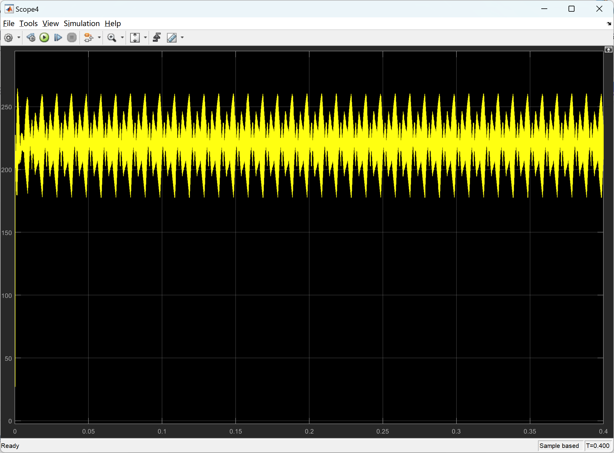Expand the configuration gear dropdown arrow

tap(19, 38)
